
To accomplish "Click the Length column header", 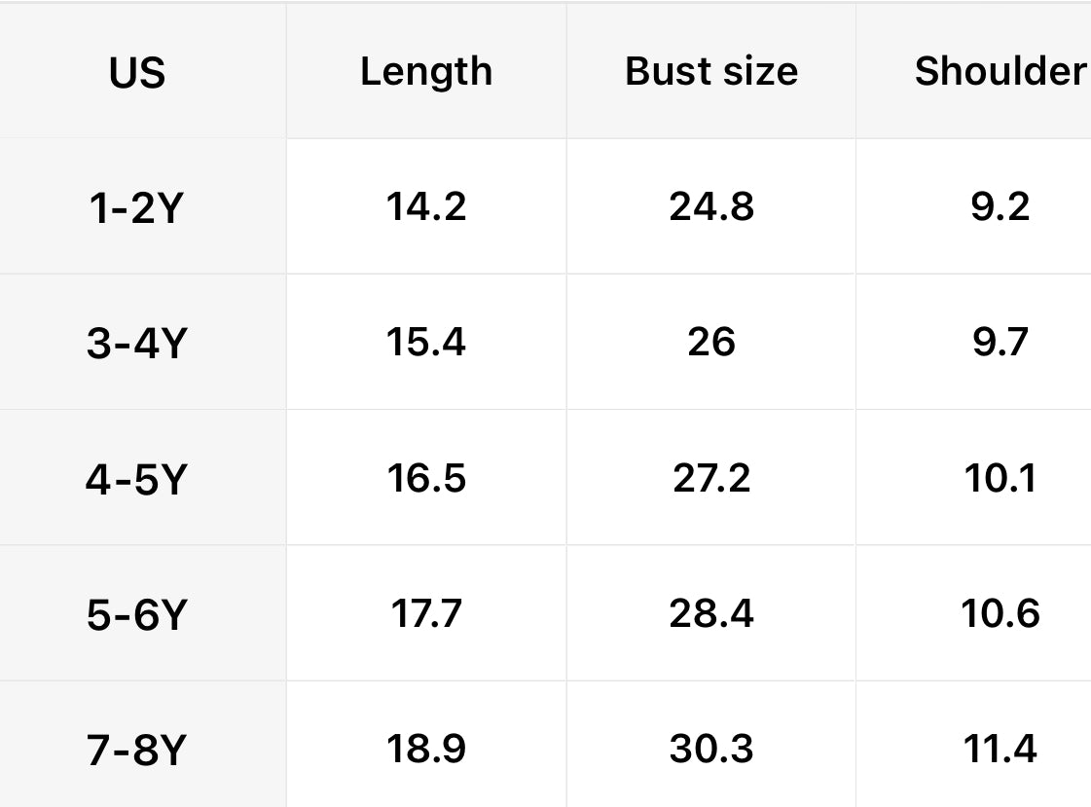I will point(426,71).
